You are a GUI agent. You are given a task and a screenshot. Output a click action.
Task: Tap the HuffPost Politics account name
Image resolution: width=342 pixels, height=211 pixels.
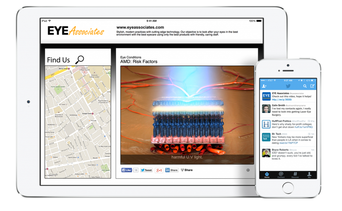[281, 121]
